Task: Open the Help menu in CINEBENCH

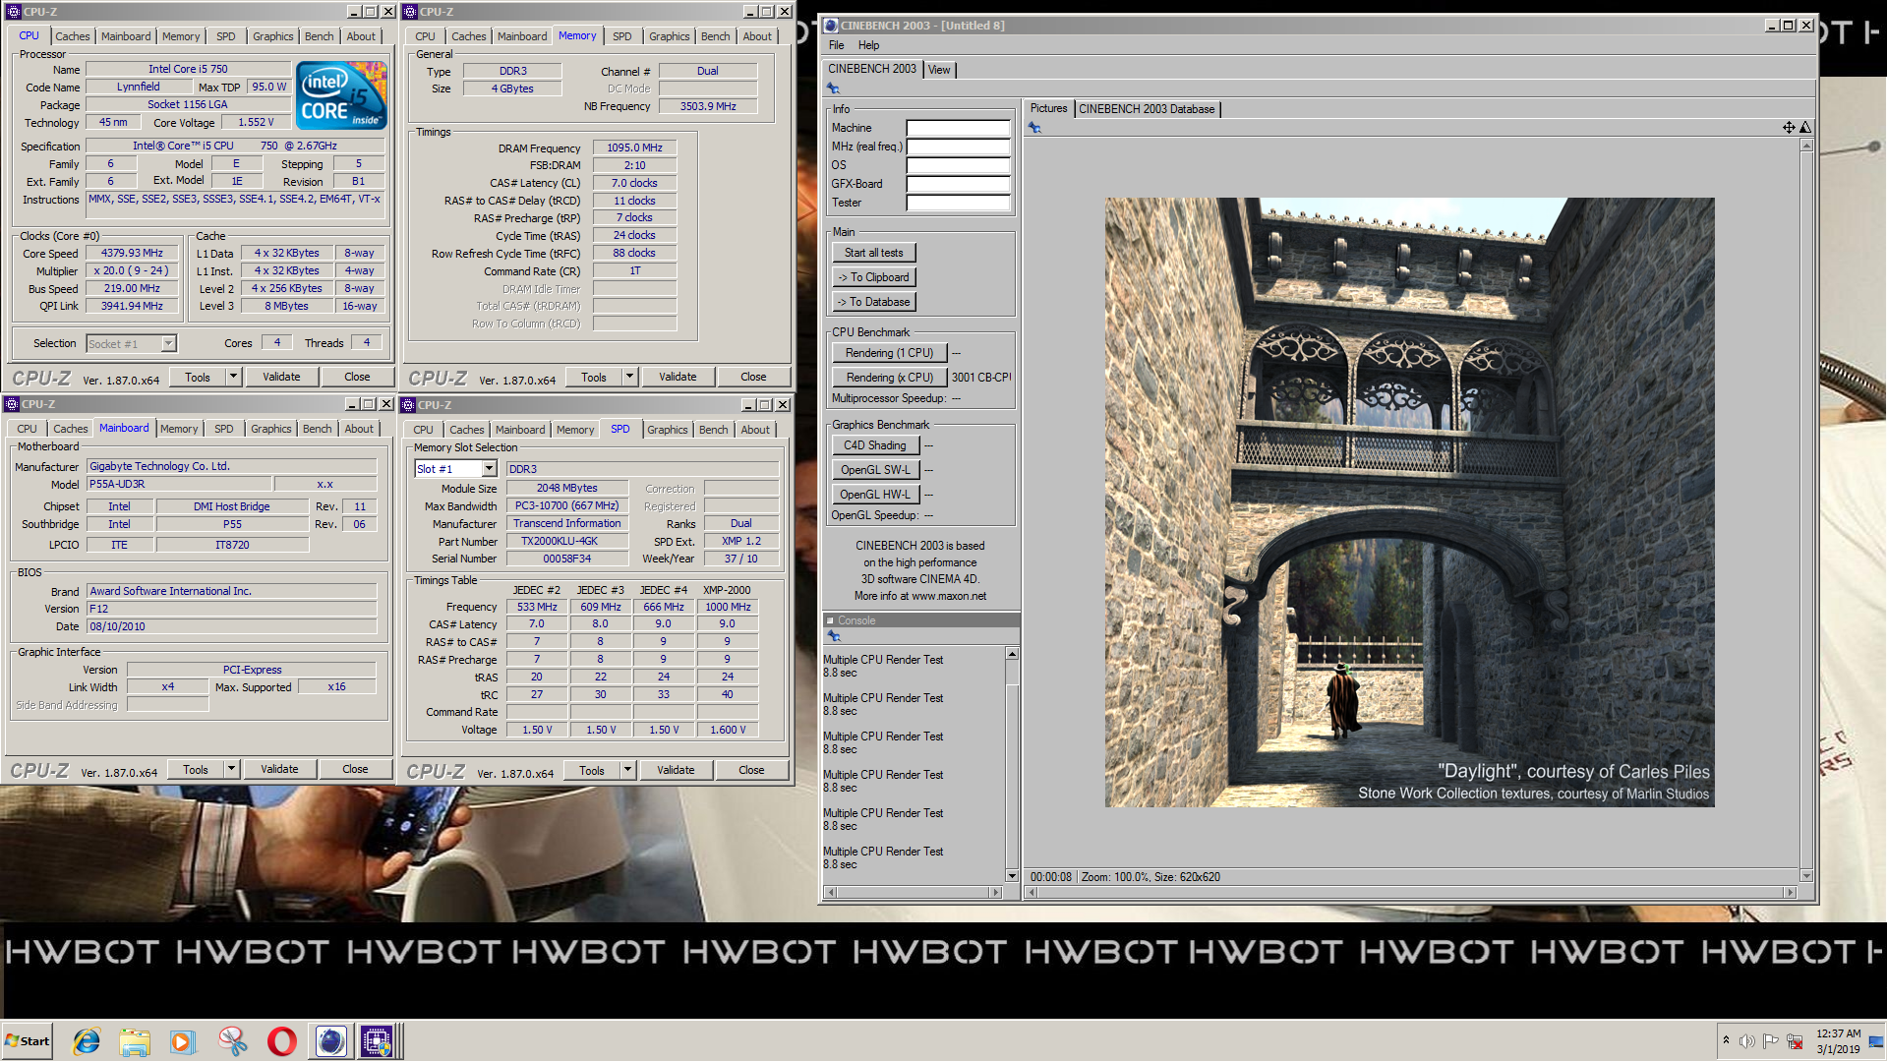Action: click(x=868, y=45)
